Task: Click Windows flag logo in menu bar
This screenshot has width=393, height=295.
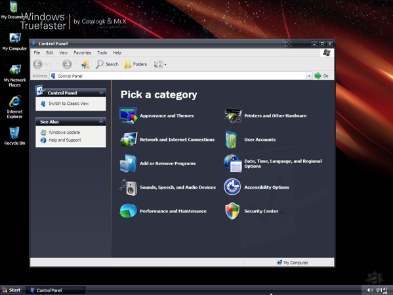Action: coord(327,52)
